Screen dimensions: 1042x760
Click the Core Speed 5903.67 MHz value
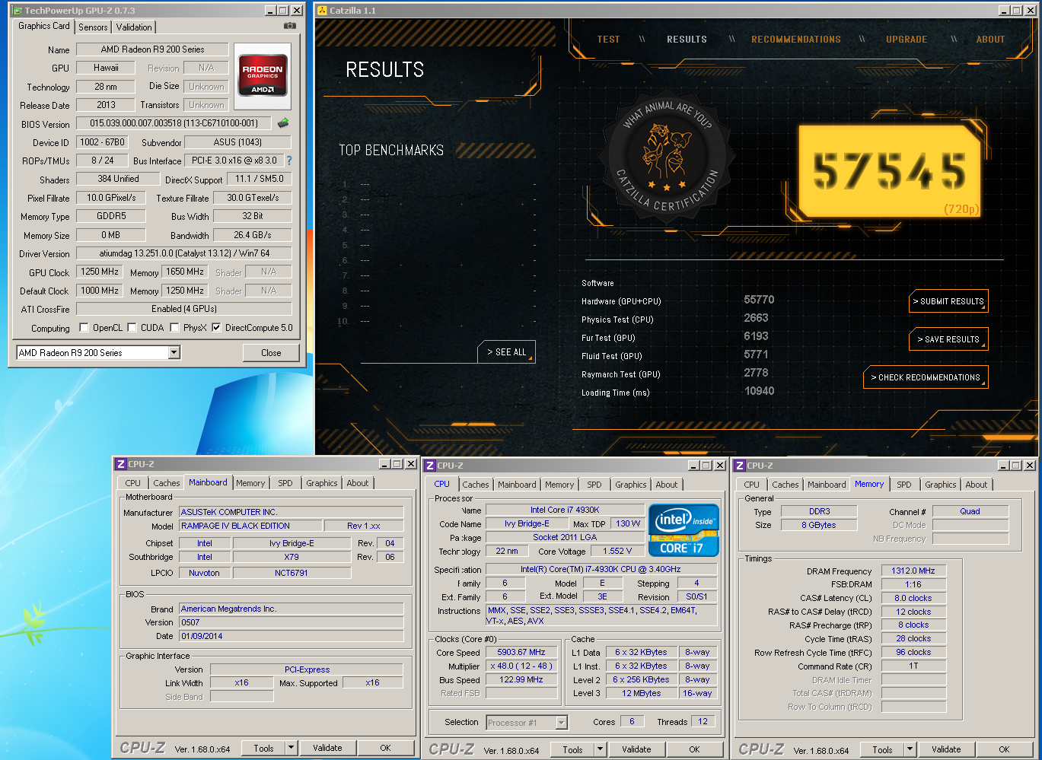(x=521, y=652)
